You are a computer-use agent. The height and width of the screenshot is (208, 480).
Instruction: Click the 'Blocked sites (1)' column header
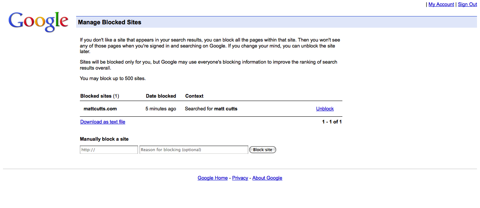100,96
